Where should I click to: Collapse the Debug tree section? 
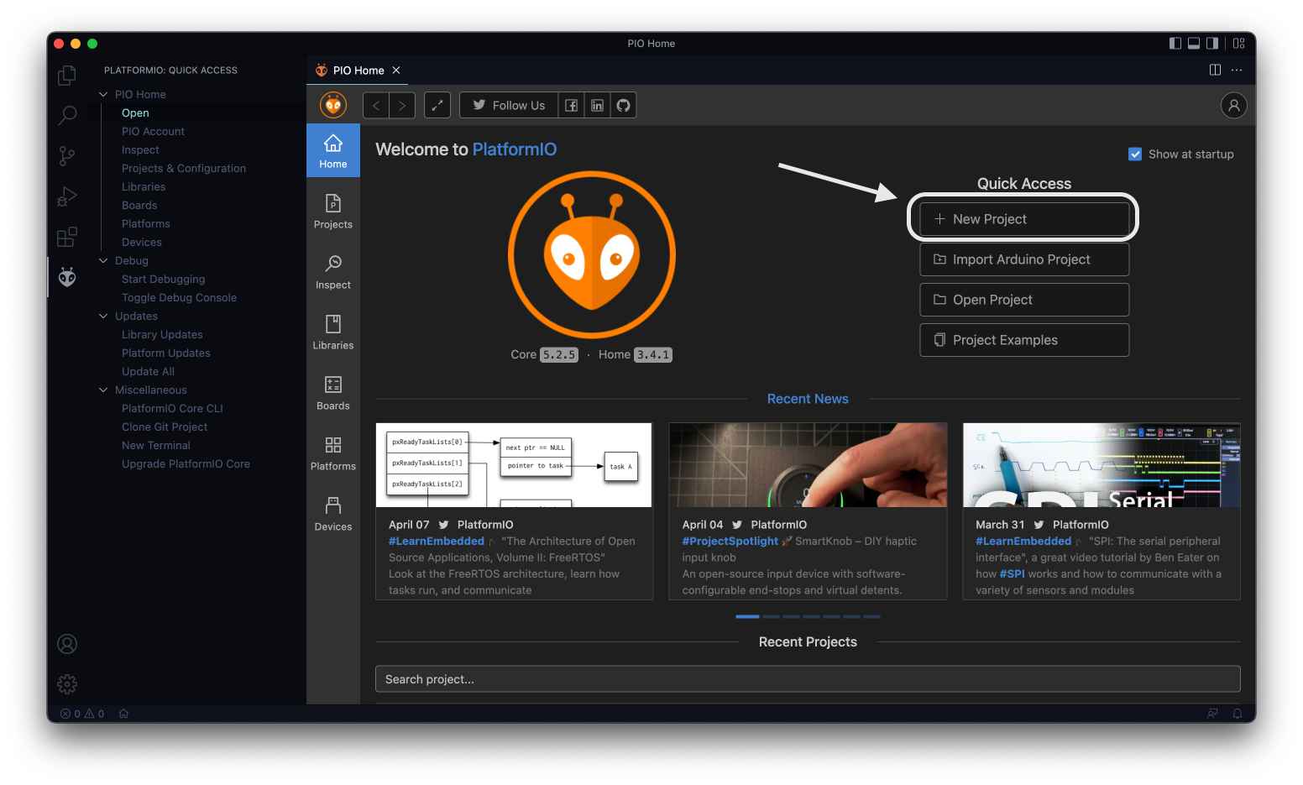(103, 260)
